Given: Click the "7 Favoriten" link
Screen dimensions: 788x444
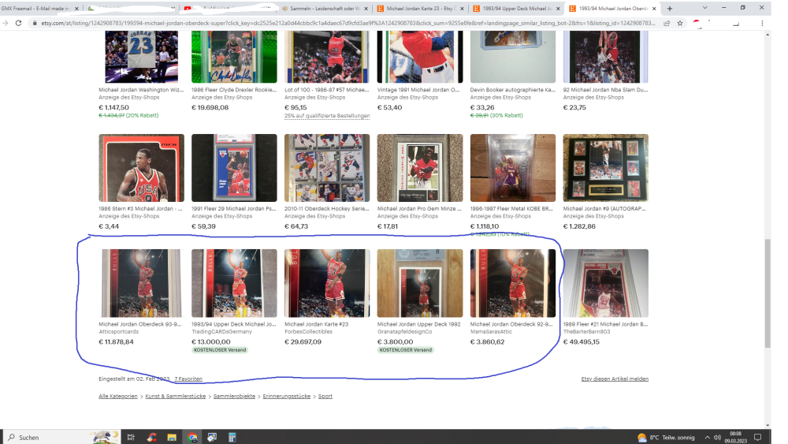Looking at the screenshot, I should pyautogui.click(x=188, y=379).
